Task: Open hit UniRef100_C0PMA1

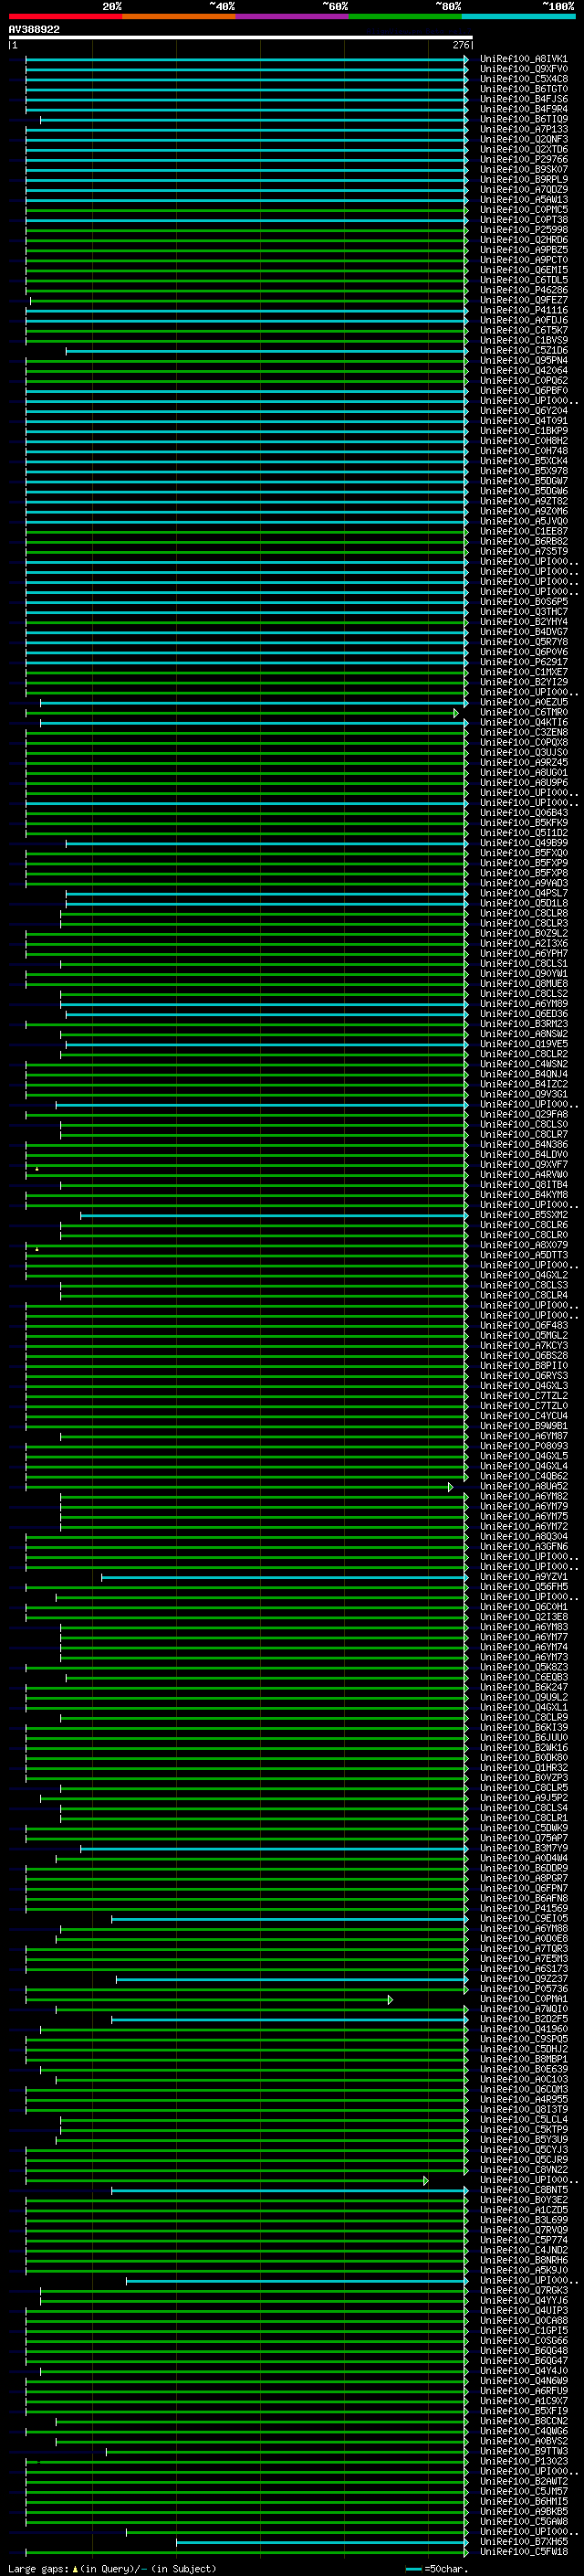Action: [524, 1999]
